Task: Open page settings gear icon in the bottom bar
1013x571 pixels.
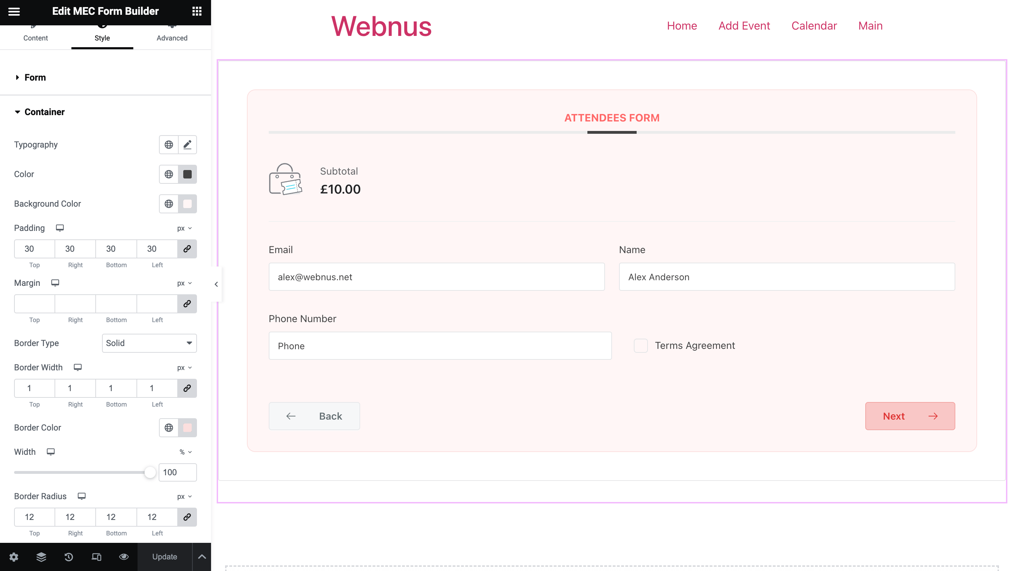Action: (14, 557)
